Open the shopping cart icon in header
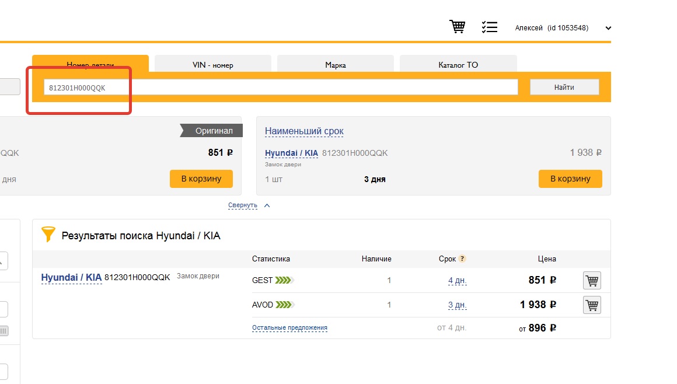This screenshot has height=384, width=677. tap(457, 27)
